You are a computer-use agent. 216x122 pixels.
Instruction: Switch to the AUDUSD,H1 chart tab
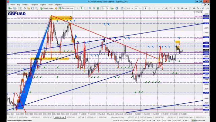pyautogui.click(x=24, y=117)
